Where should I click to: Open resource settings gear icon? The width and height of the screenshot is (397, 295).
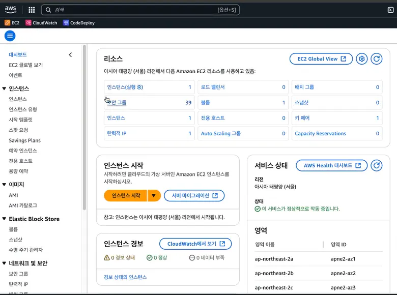(361, 59)
